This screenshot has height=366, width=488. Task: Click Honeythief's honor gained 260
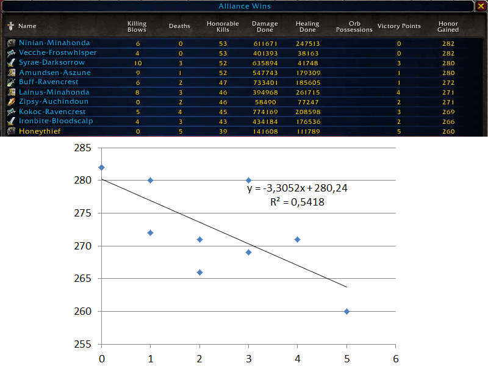448,132
